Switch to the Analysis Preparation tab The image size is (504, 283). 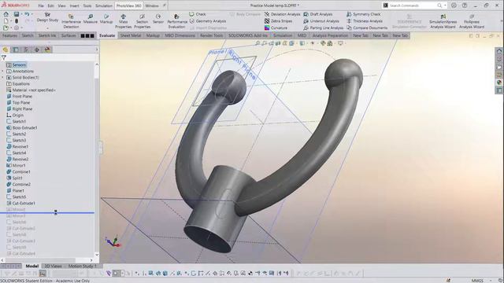330,35
